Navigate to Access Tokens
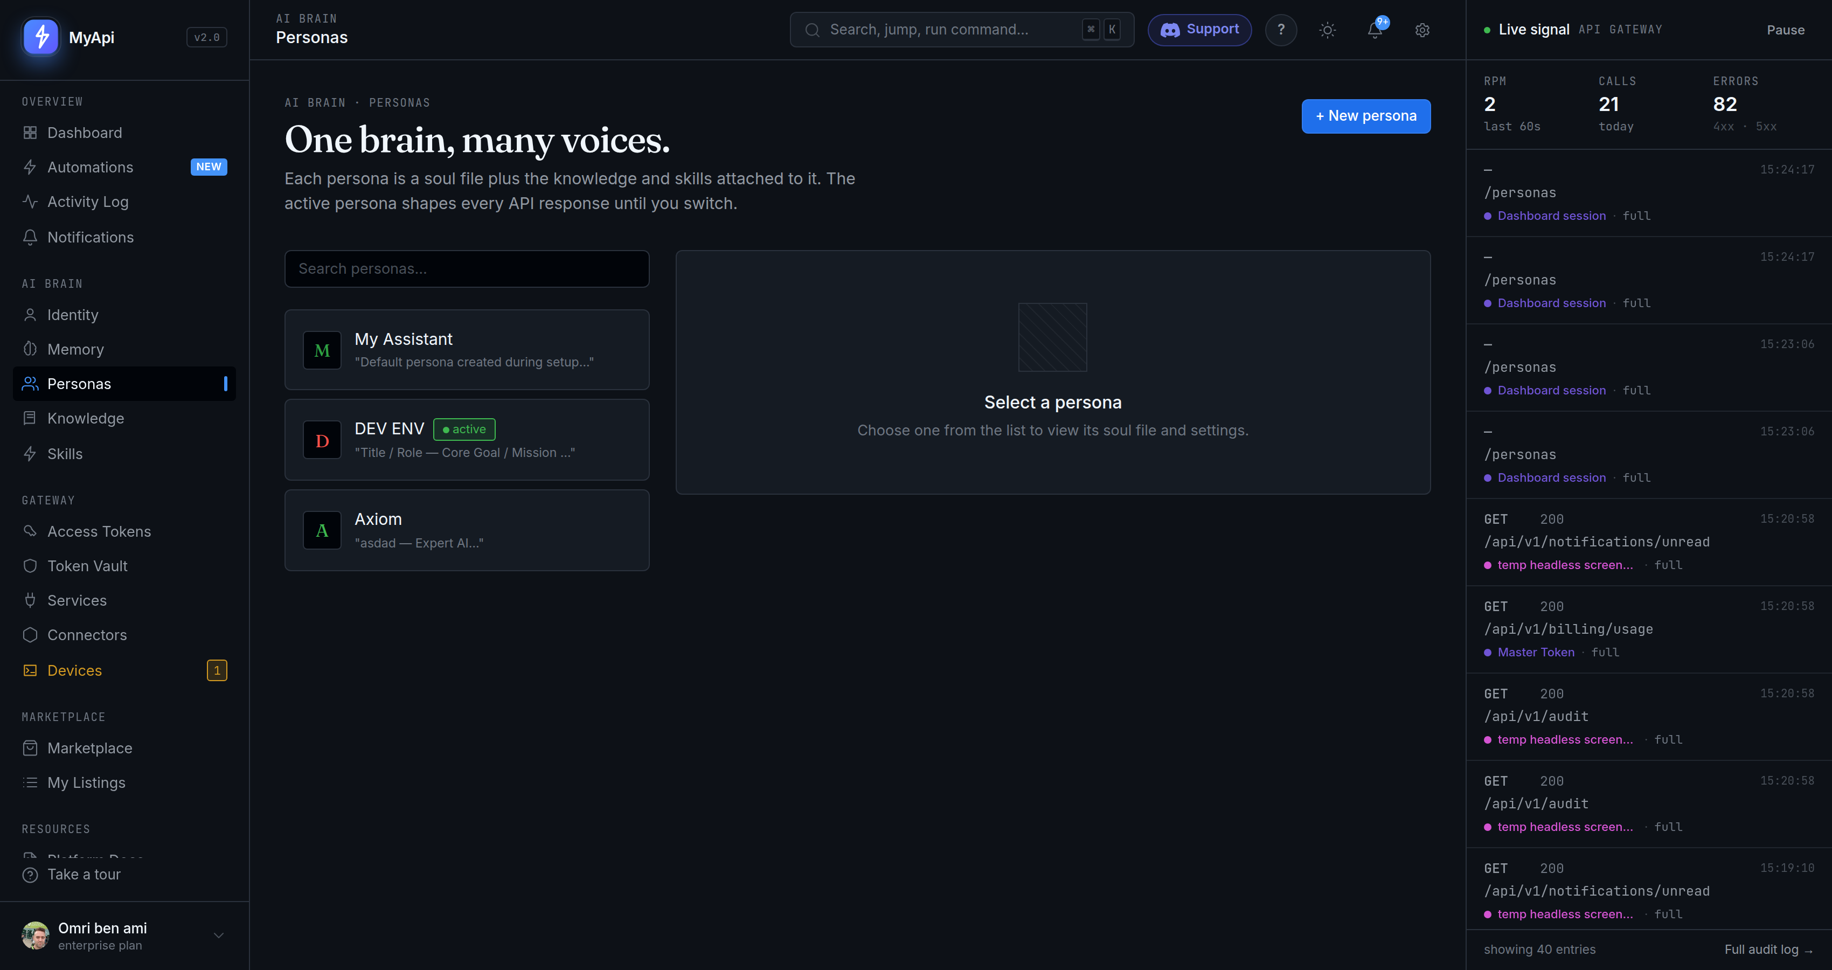1832x970 pixels. [x=124, y=531]
